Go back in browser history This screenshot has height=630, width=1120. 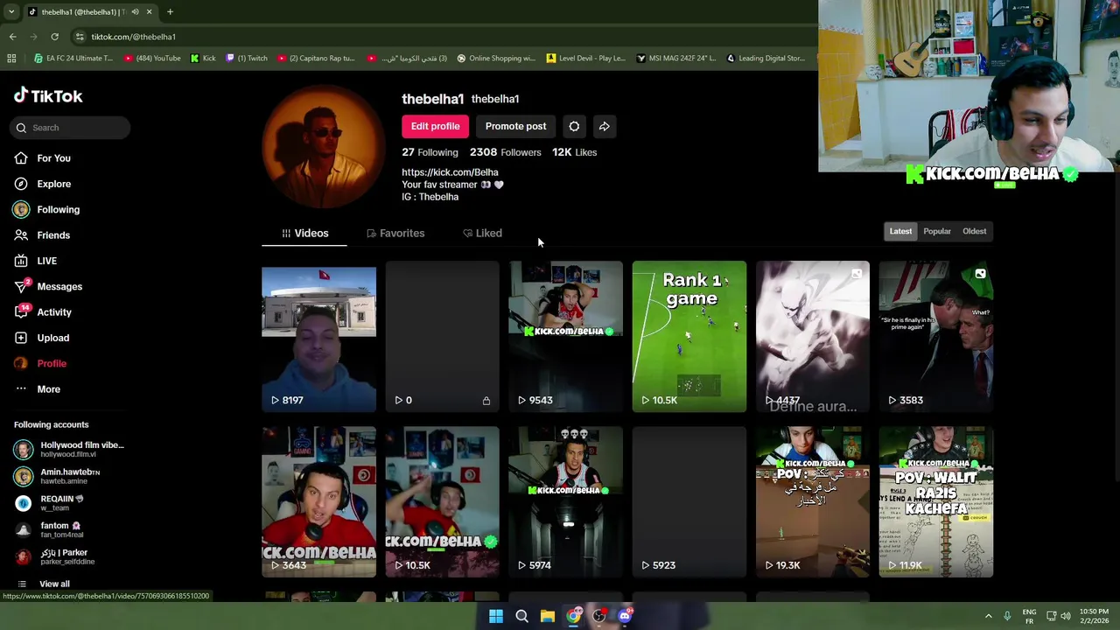coord(12,37)
